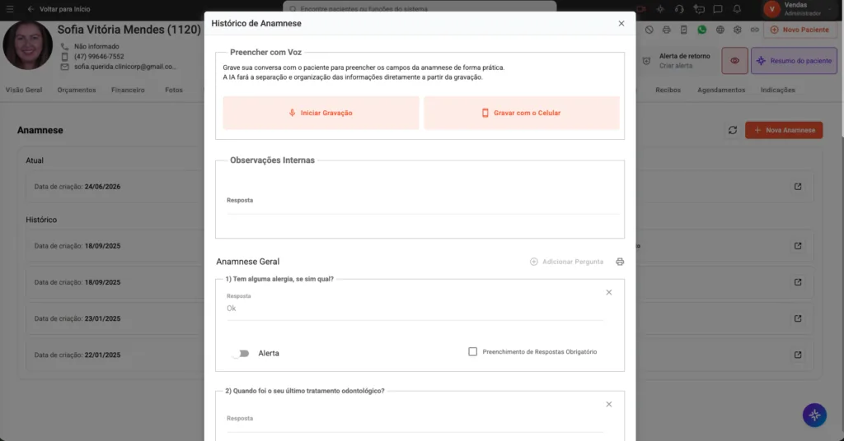The image size is (844, 441).
Task: Remove question 2 about last dental treatment
Action: point(609,404)
